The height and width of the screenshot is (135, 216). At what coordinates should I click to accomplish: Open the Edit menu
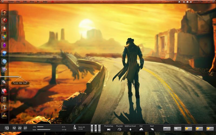pos(25,2)
